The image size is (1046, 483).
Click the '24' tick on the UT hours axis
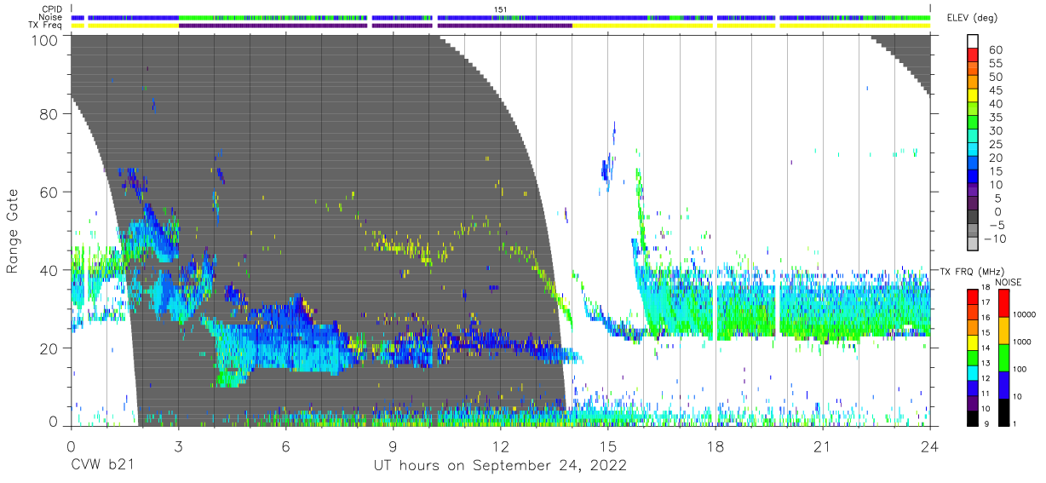[930, 446]
